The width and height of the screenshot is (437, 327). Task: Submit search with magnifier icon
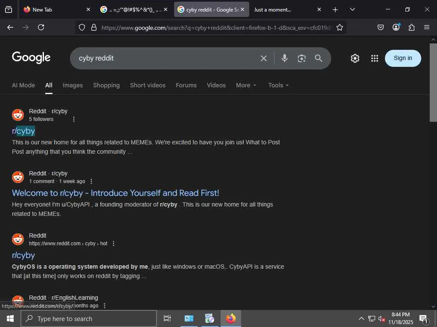pos(318,58)
